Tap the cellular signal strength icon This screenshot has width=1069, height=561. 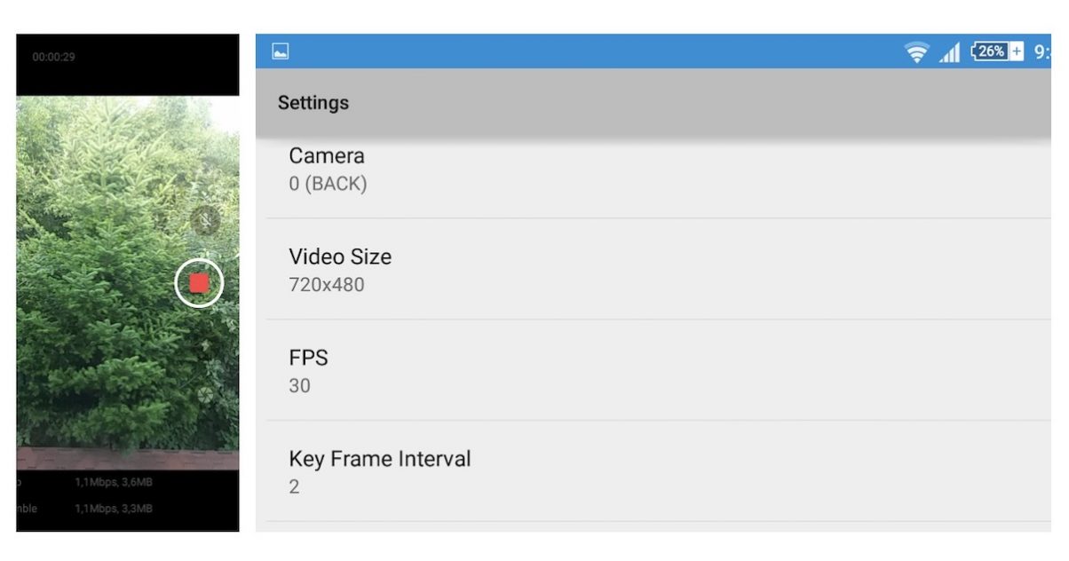[x=949, y=52]
